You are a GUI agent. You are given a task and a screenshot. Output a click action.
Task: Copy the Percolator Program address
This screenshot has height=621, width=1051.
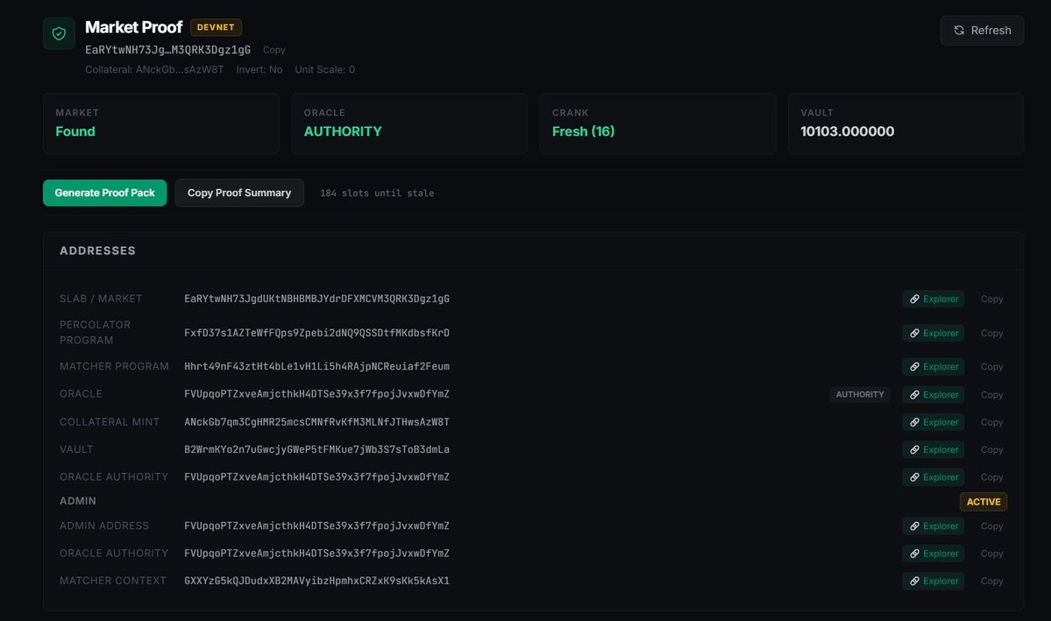(x=991, y=333)
